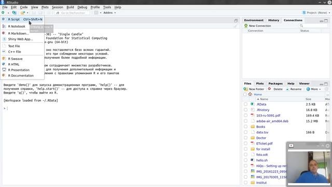
Task: Switch to the Environment tab
Action: click(254, 20)
